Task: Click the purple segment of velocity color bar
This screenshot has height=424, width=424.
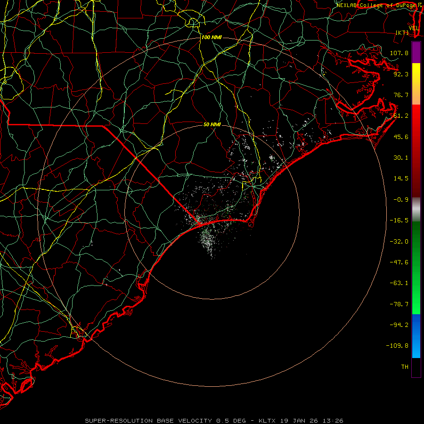Action: (x=416, y=53)
